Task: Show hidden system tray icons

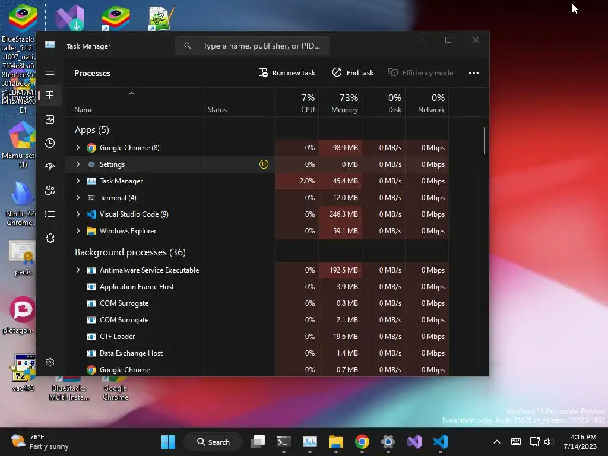Action: coord(497,442)
